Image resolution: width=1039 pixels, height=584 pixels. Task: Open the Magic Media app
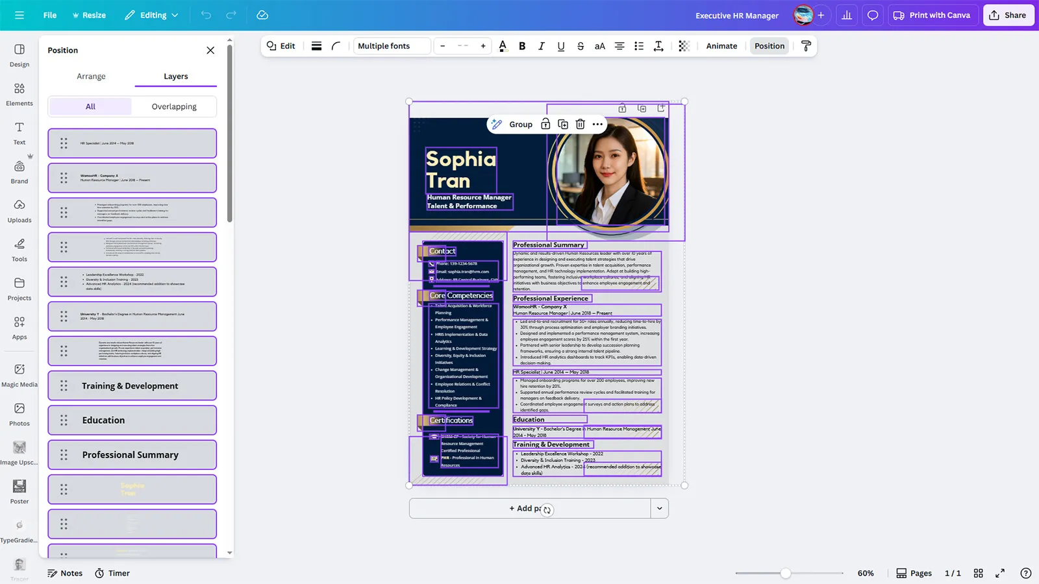19,375
